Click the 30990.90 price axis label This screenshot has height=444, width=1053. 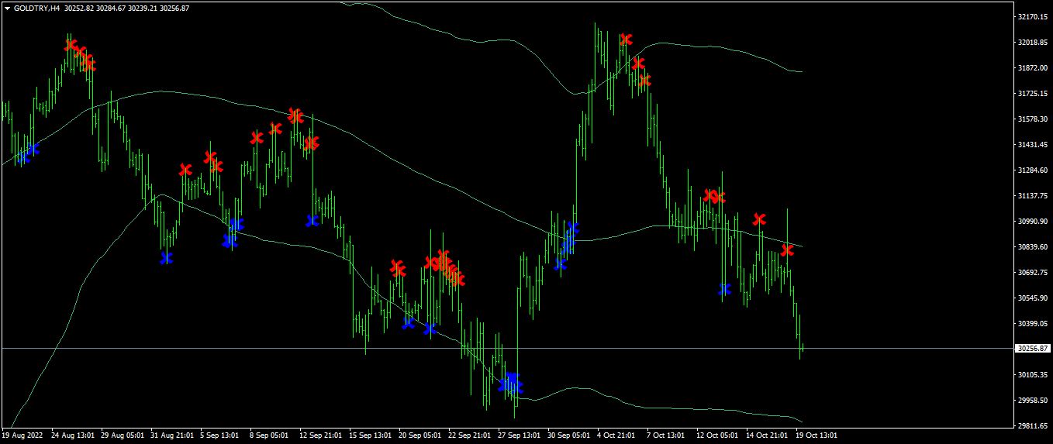coord(1032,221)
